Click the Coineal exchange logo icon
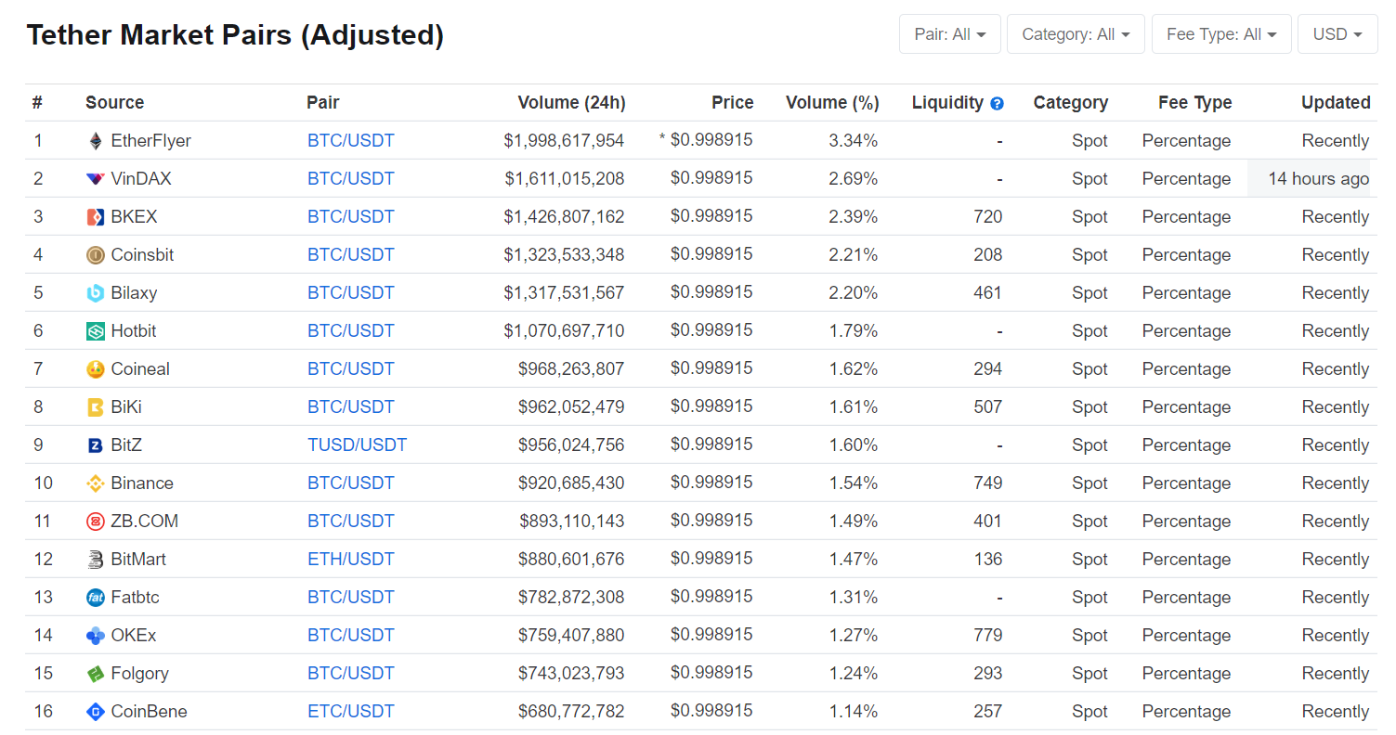The image size is (1396, 735). (x=95, y=369)
